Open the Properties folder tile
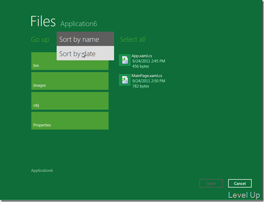The width and height of the screenshot is (264, 202). (x=70, y=121)
